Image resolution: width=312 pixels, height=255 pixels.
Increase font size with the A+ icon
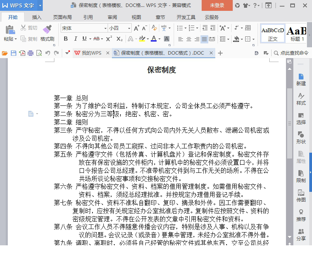point(136,28)
